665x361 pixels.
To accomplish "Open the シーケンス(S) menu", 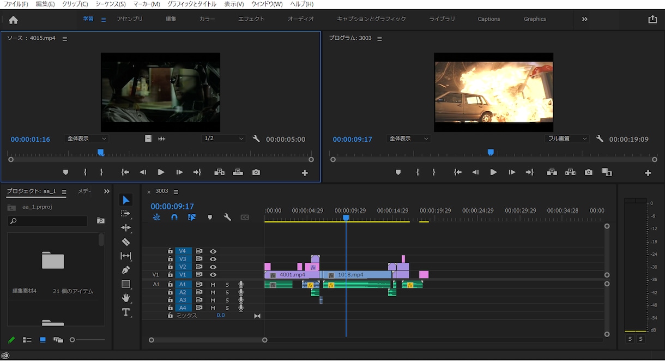I will pos(111,4).
